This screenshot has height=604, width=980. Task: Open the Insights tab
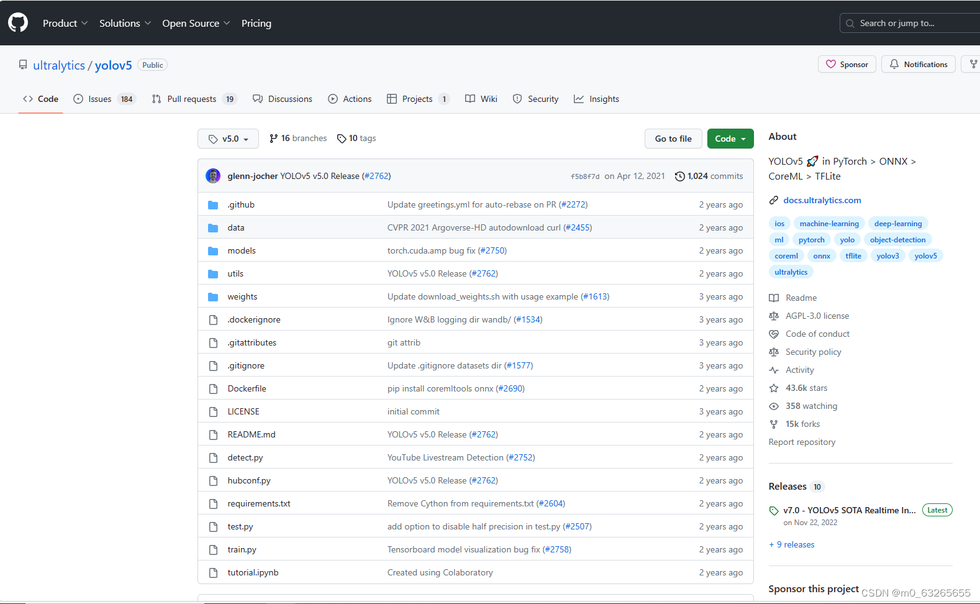coord(596,99)
